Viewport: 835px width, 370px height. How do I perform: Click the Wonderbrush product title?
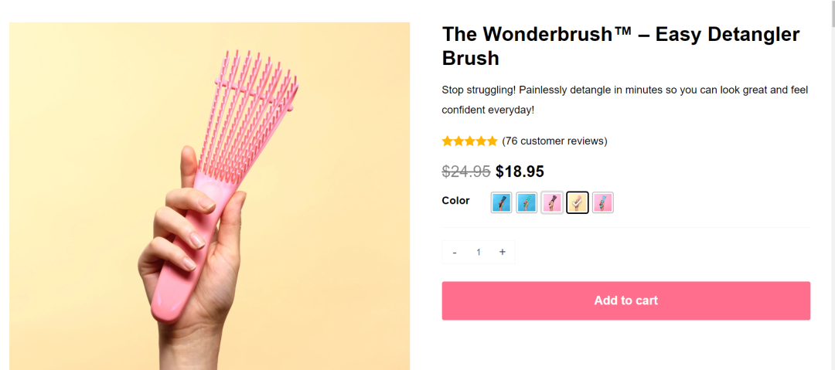tap(620, 46)
